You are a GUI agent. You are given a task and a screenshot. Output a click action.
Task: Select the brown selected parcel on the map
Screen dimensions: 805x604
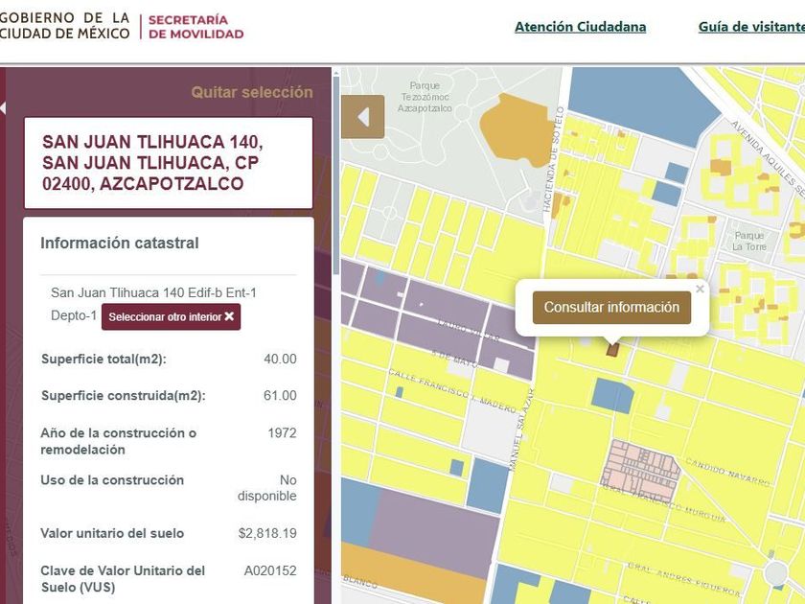[612, 350]
